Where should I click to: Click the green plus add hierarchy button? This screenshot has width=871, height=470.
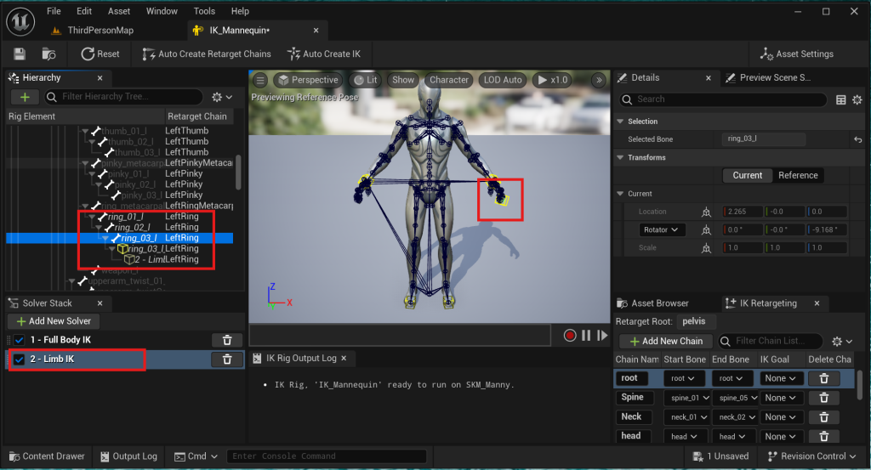click(25, 97)
